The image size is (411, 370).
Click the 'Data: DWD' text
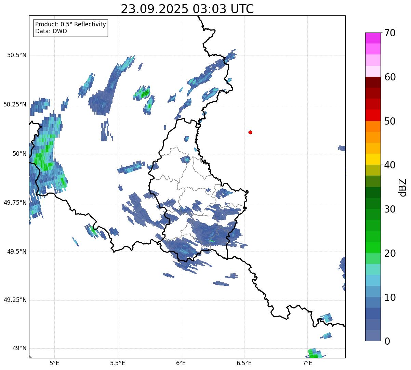(x=51, y=31)
